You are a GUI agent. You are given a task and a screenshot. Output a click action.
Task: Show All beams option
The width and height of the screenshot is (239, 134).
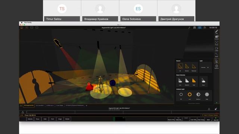180,67
